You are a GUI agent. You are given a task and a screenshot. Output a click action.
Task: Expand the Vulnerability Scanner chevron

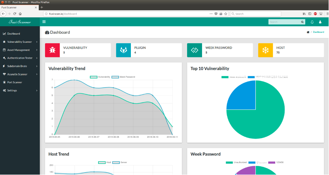pyautogui.click(x=37, y=42)
